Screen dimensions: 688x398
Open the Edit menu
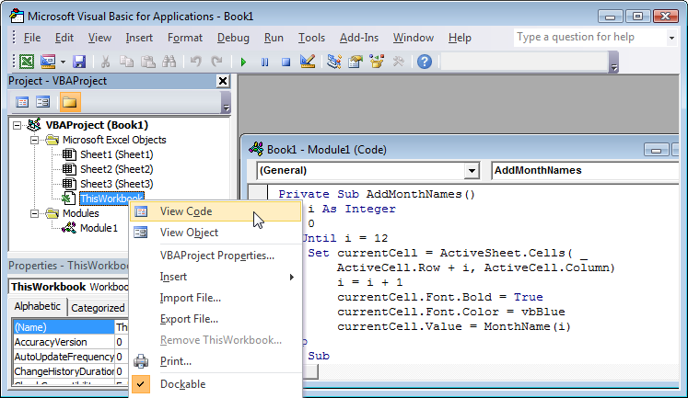pos(64,38)
